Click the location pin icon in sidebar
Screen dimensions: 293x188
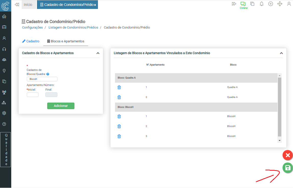click(4, 71)
